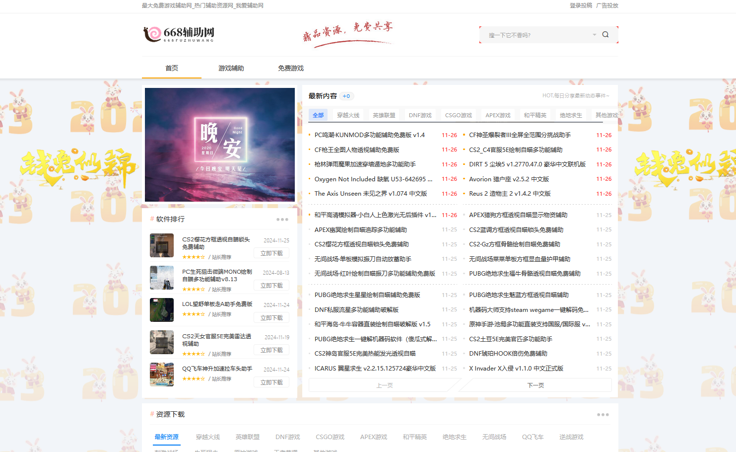
Task: Open PUBG绝地求生福牛骨骼透视自瞄免费辅助
Action: [525, 274]
